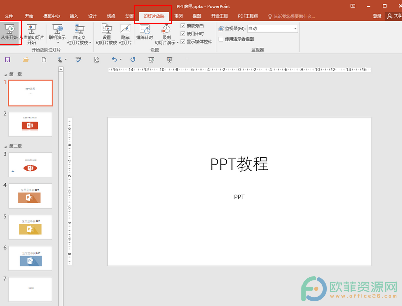
Task: Expand the 录制幻灯片演示 dropdown arrow
Action: pyautogui.click(x=178, y=43)
